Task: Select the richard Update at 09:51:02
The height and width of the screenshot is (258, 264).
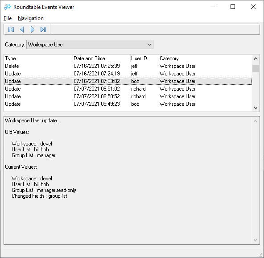Action: coord(128,89)
